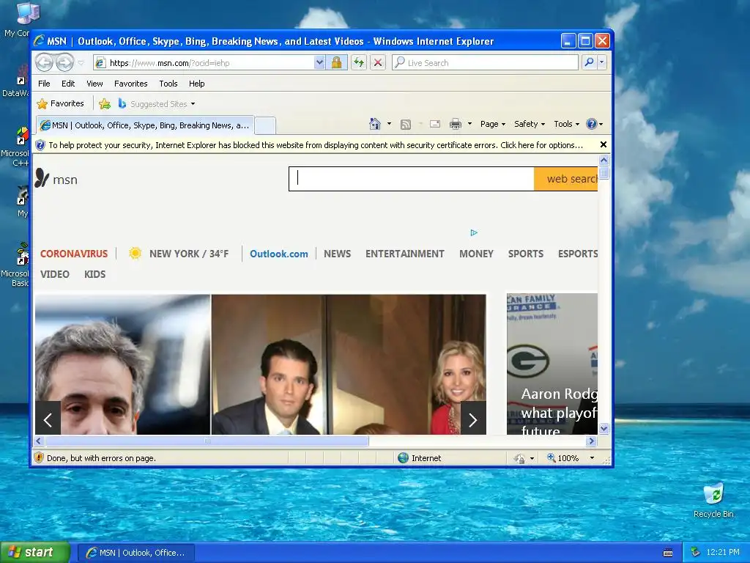The height and width of the screenshot is (563, 750).
Task: Click the Home page icon
Action: coord(374,124)
